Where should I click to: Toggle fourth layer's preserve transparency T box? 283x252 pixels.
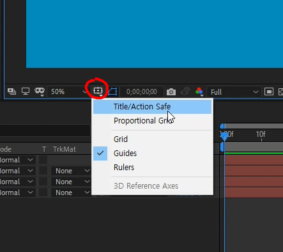point(43,193)
